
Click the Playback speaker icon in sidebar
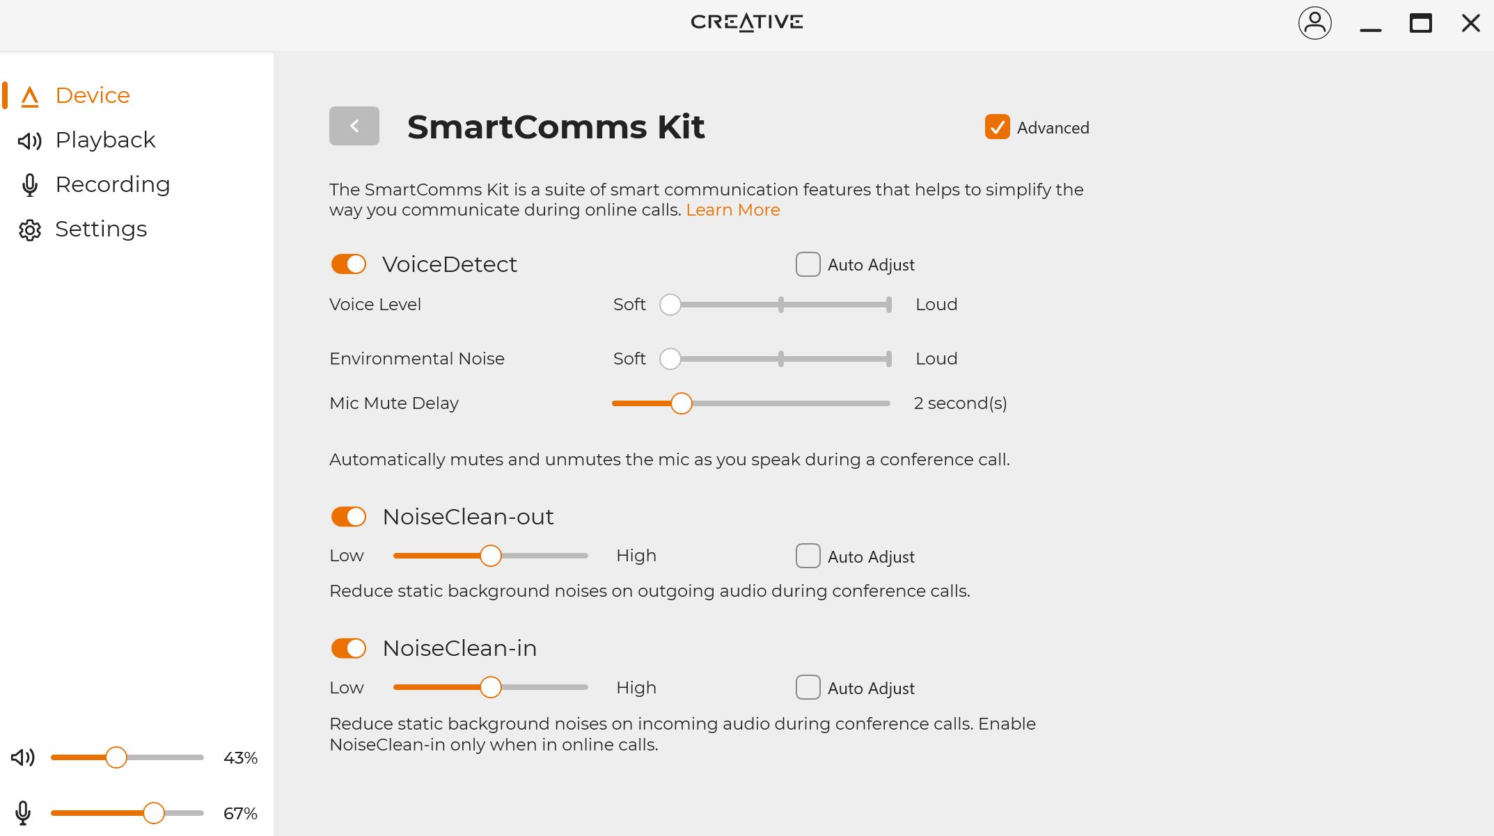30,140
